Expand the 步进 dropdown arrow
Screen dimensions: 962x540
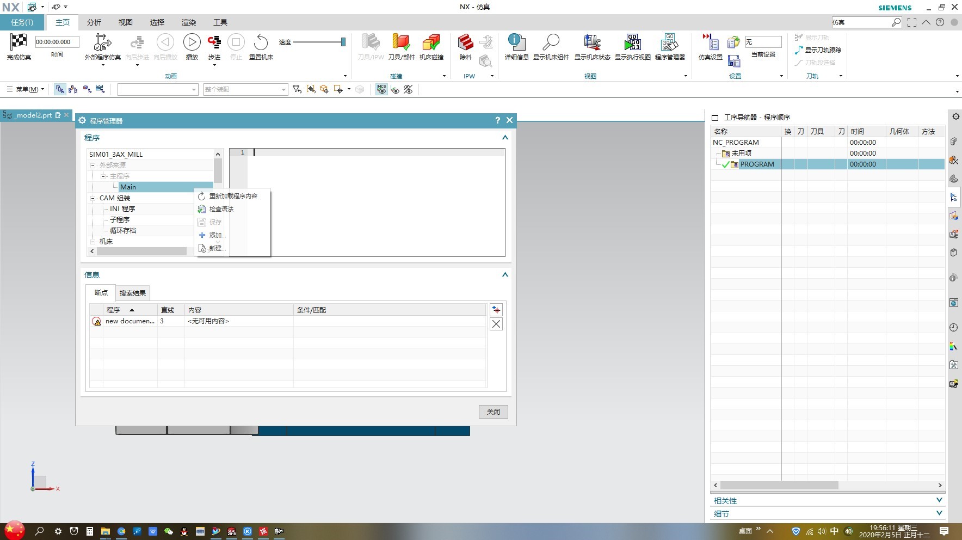coord(214,65)
